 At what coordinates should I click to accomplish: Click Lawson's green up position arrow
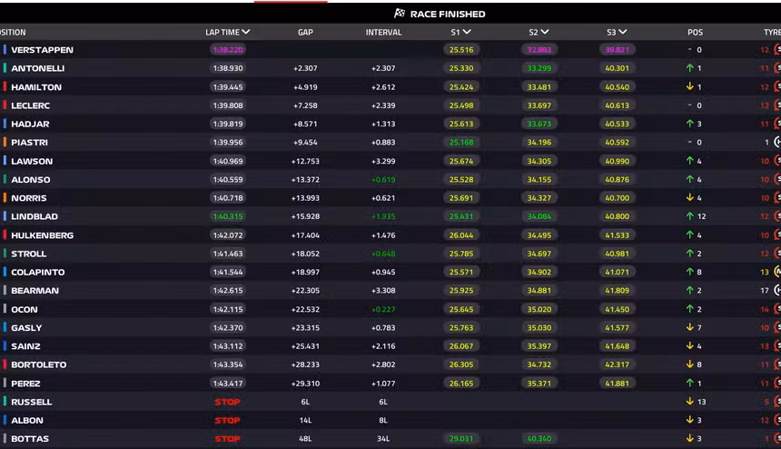point(690,161)
